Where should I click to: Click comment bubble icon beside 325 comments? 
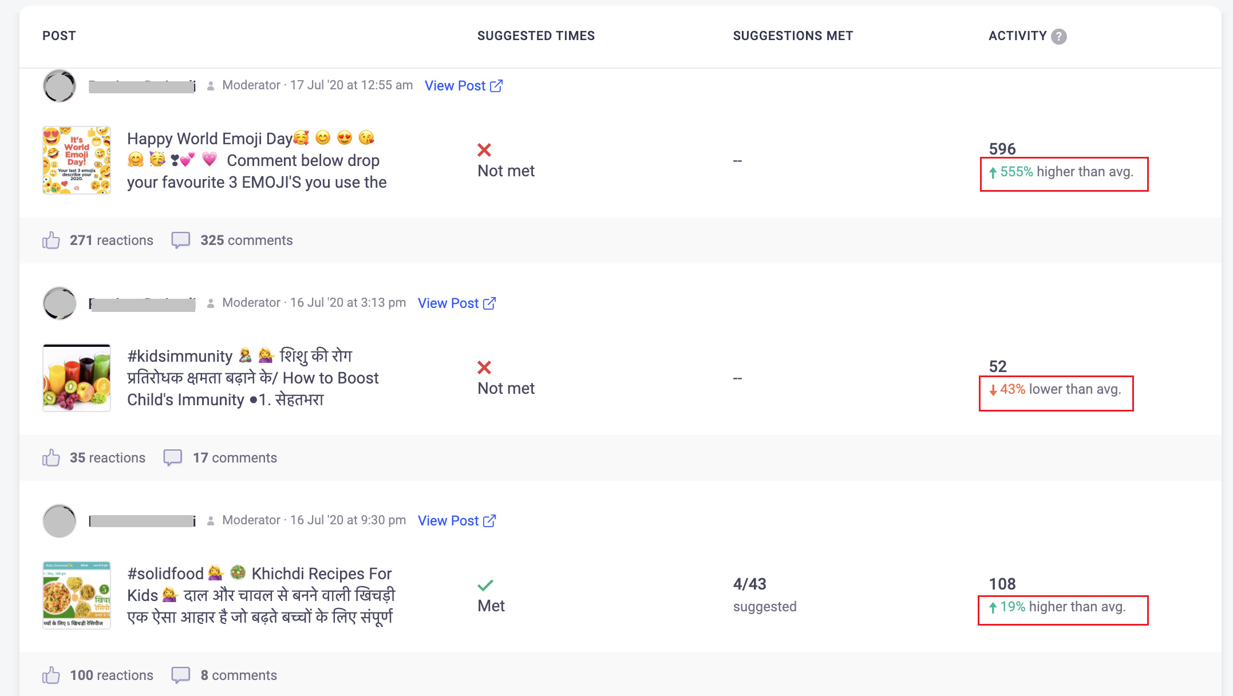coord(181,240)
